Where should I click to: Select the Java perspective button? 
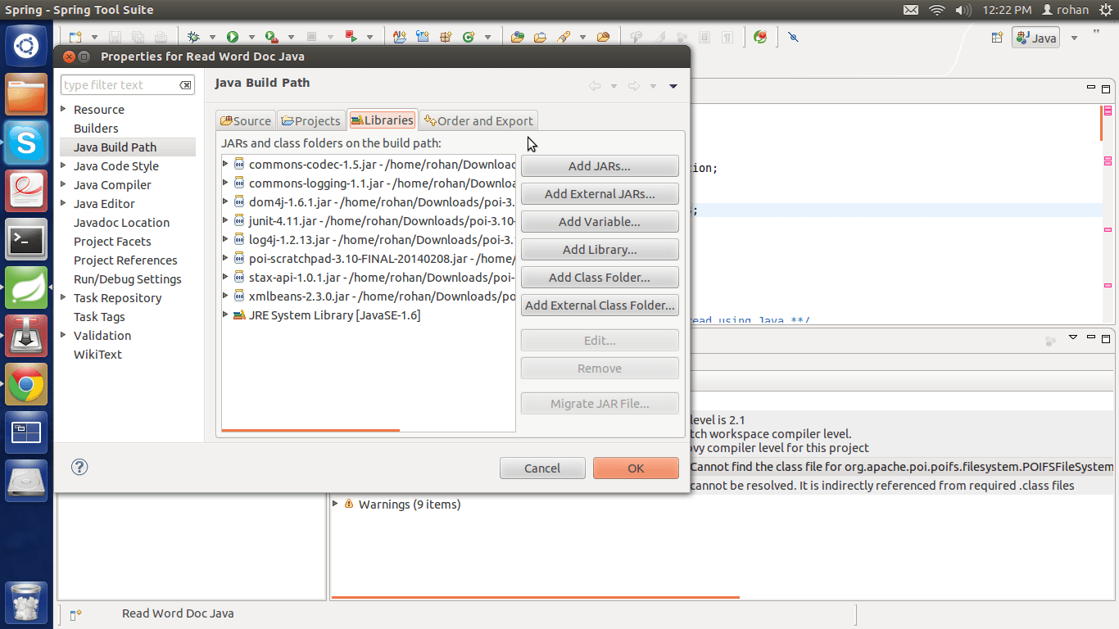pos(1036,38)
